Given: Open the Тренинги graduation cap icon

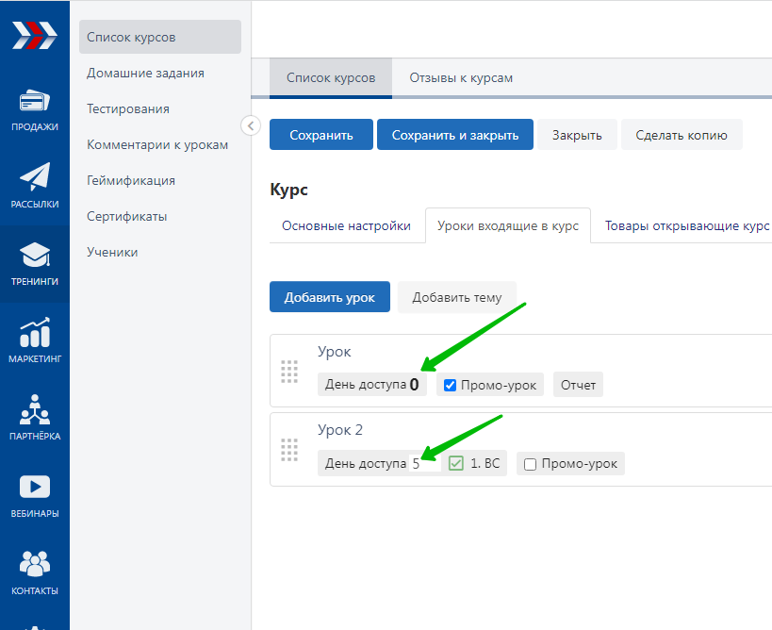Looking at the screenshot, I should coord(35,256).
